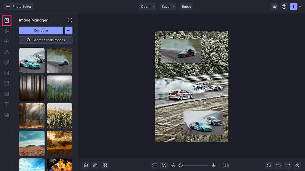The height and width of the screenshot is (171, 305).
Task: Select the corn field thumbnail
Action: tap(59, 116)
